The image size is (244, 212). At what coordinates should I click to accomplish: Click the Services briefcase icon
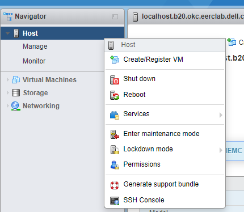[x=115, y=115]
